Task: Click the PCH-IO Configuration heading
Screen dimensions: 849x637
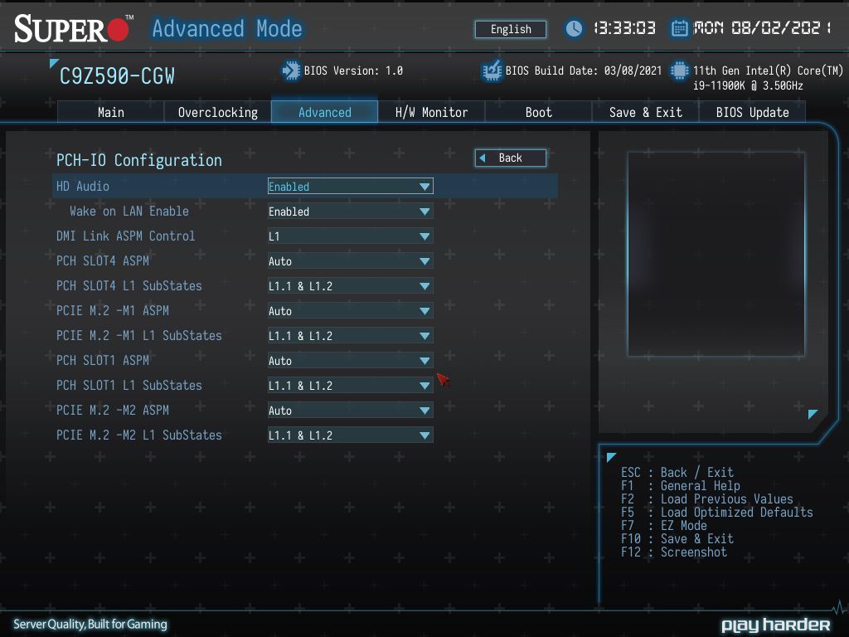Action: point(139,160)
